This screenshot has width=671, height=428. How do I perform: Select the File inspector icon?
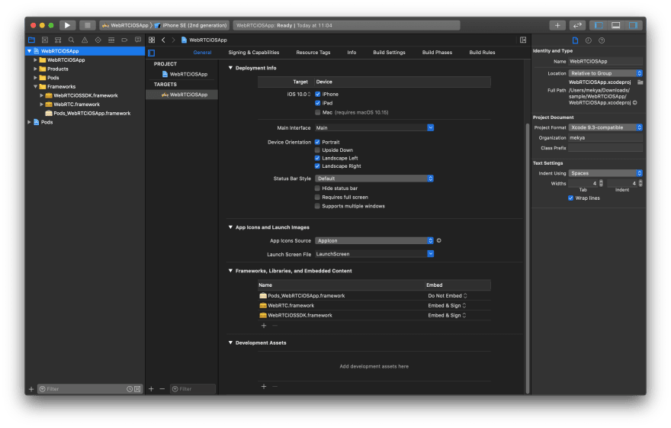[575, 40]
